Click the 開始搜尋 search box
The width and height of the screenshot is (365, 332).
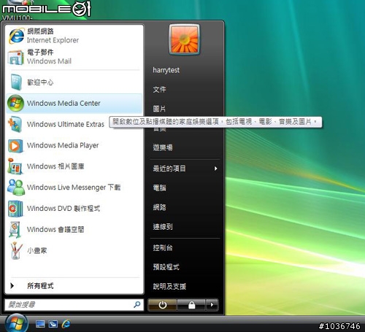(x=74, y=304)
